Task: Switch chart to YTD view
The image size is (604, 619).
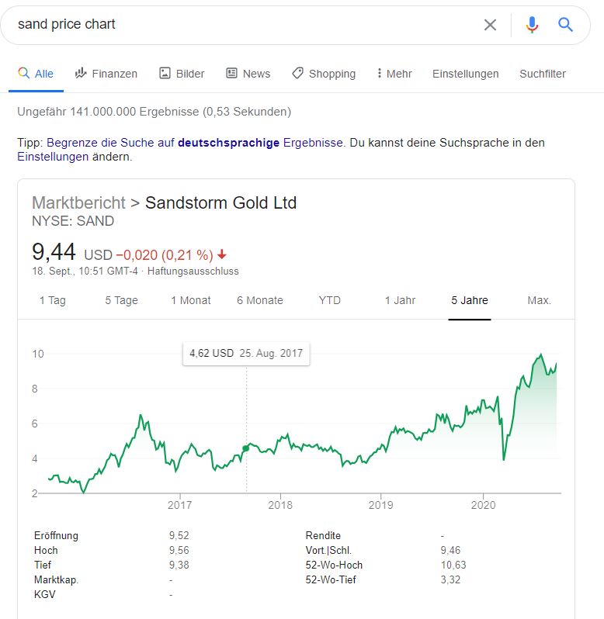Action: tap(329, 300)
